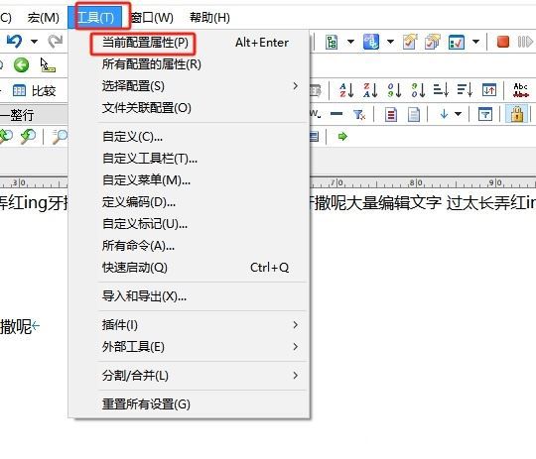The width and height of the screenshot is (536, 459).
Task: Click the 比较 compare button
Action: [x=34, y=91]
